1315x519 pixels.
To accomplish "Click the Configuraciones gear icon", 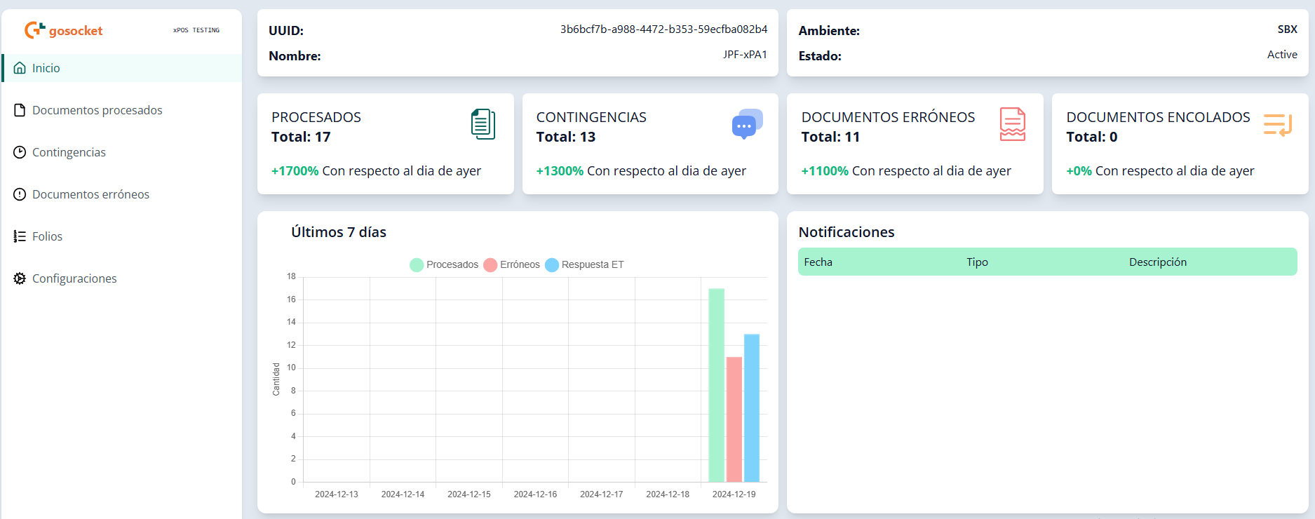I will tap(20, 278).
